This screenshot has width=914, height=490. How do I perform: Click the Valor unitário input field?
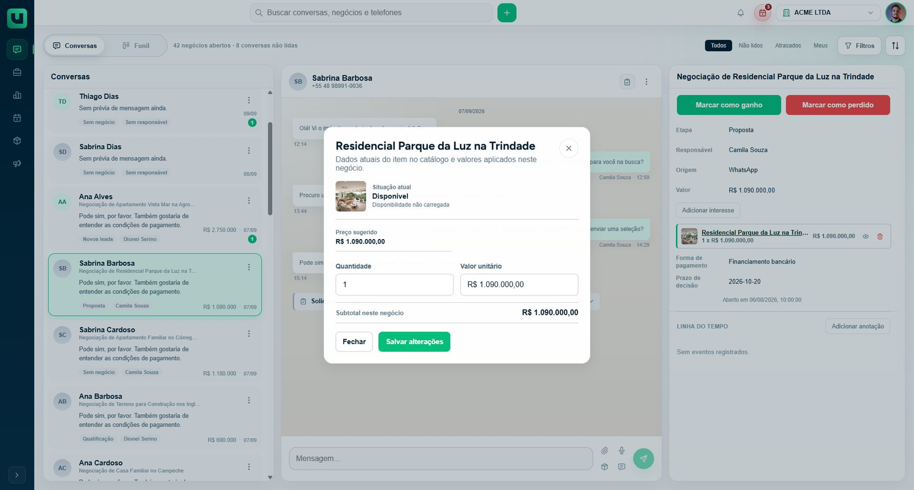[x=519, y=285]
